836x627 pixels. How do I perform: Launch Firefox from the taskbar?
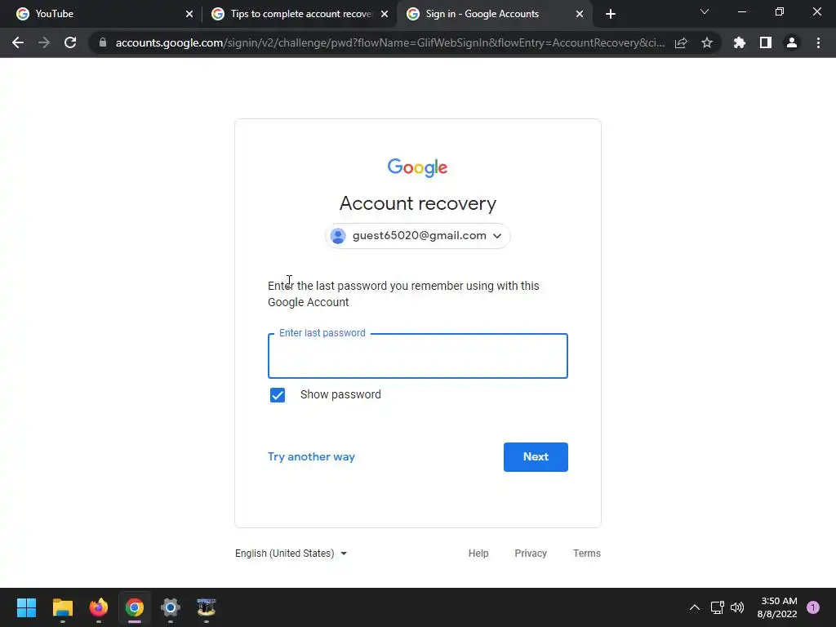(99, 607)
